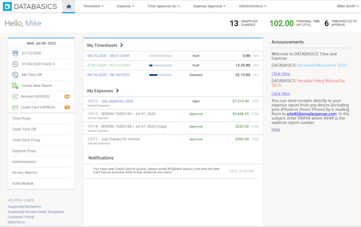
Task: Open expense 13712 - July expenses 2020
Action: coord(110,101)
